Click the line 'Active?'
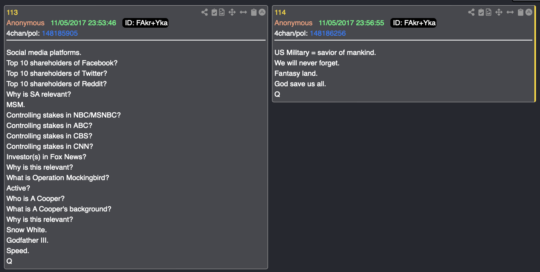This screenshot has height=272, width=540. click(x=18, y=188)
